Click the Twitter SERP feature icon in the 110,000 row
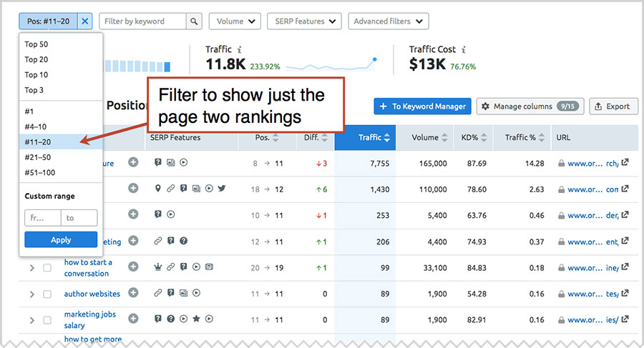Screen dimensions: 644x348 point(222,189)
